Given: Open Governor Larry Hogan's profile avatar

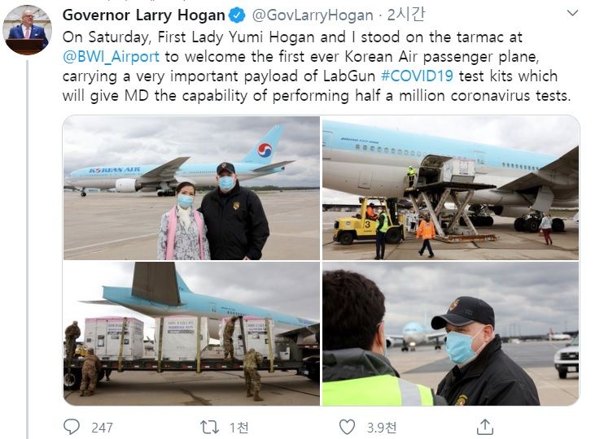Looking at the screenshot, I should coord(27,30).
